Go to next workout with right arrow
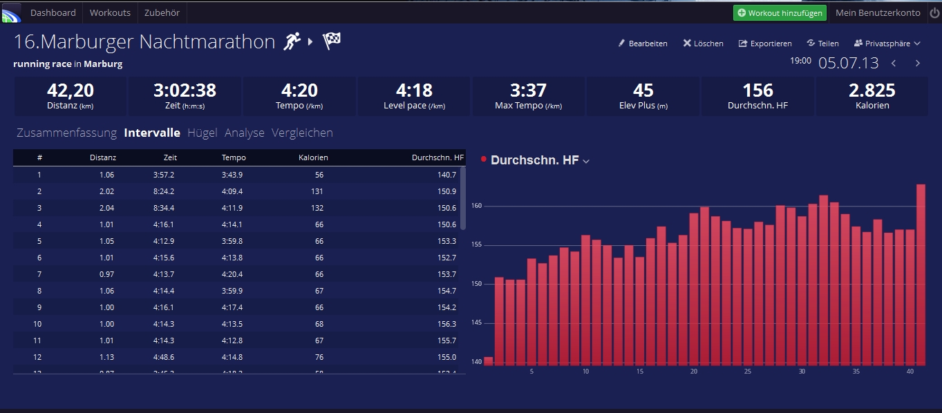Image resolution: width=942 pixels, height=413 pixels. (918, 64)
